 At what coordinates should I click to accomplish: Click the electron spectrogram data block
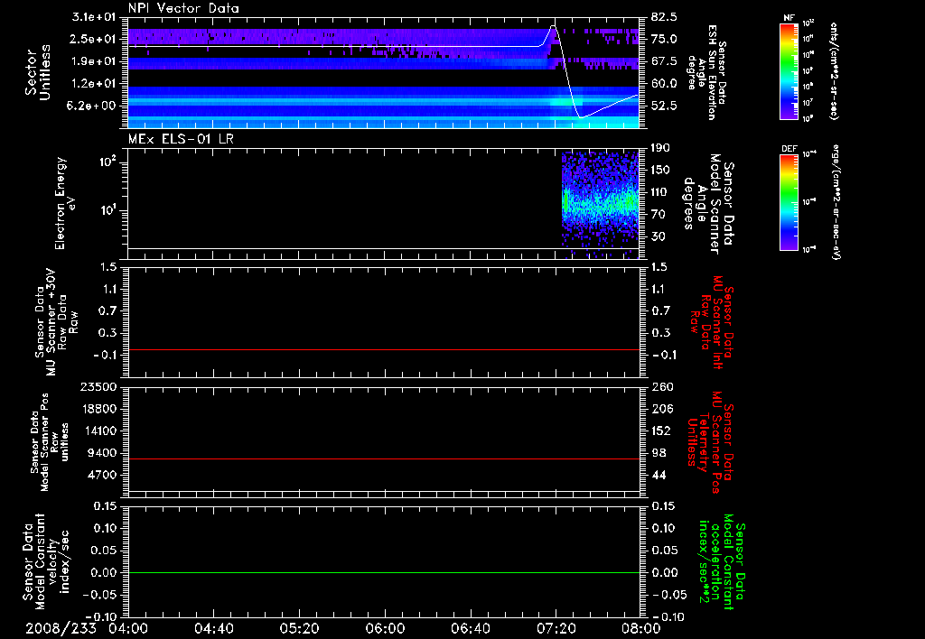pyautogui.click(x=600, y=203)
